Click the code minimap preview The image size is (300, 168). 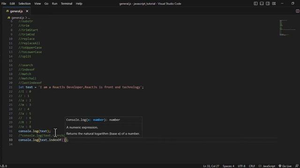[287, 28]
